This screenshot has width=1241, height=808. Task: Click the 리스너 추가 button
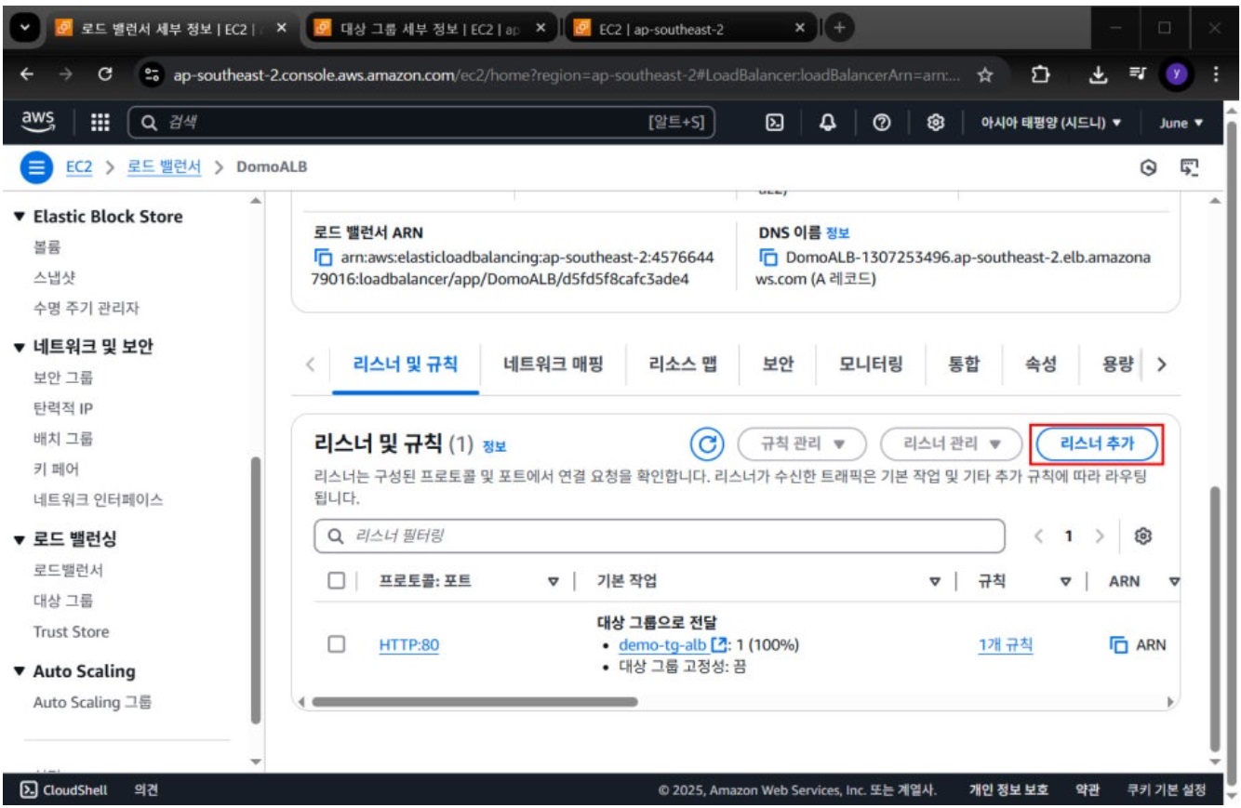point(1098,444)
